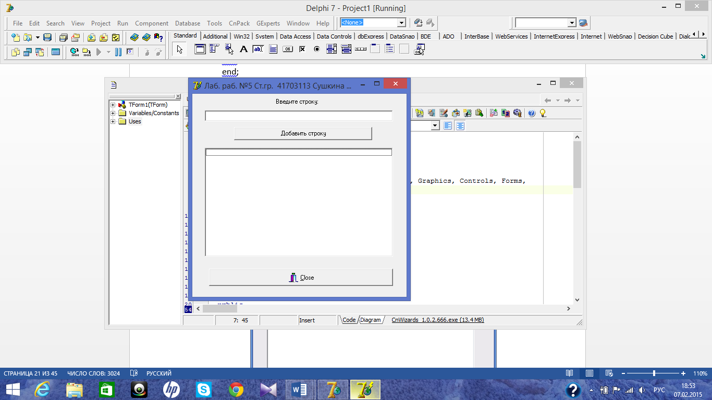The height and width of the screenshot is (400, 712).
Task: Click Remove File from Project icon
Action: tap(104, 37)
